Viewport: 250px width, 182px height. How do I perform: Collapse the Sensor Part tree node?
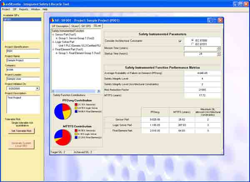click(53, 34)
